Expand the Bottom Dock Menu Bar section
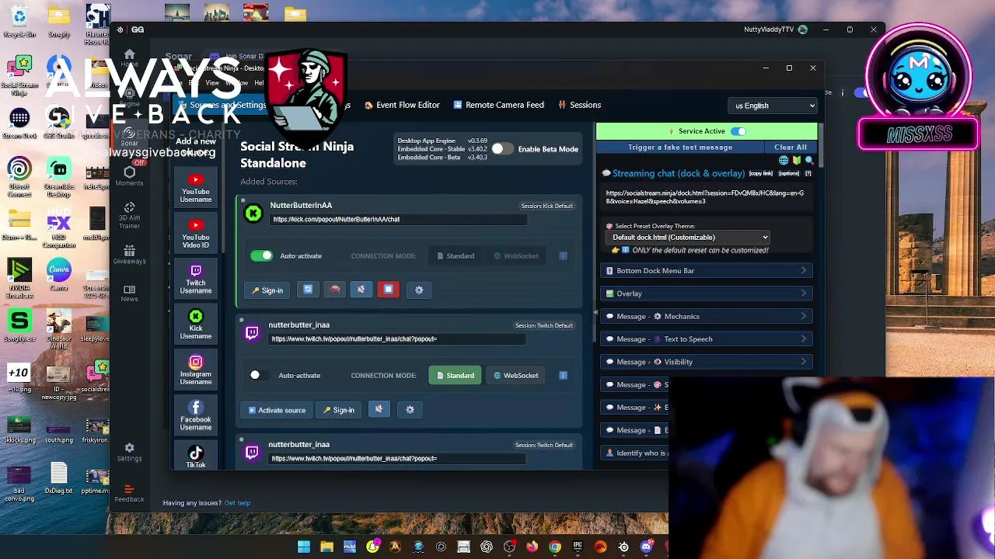The height and width of the screenshot is (559, 995). (x=707, y=270)
